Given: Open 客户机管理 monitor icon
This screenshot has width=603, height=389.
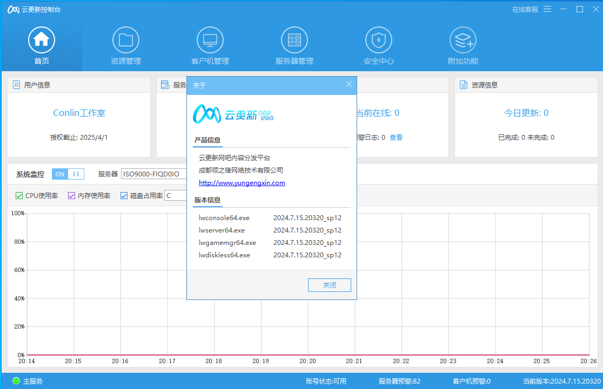Looking at the screenshot, I should pyautogui.click(x=210, y=40).
